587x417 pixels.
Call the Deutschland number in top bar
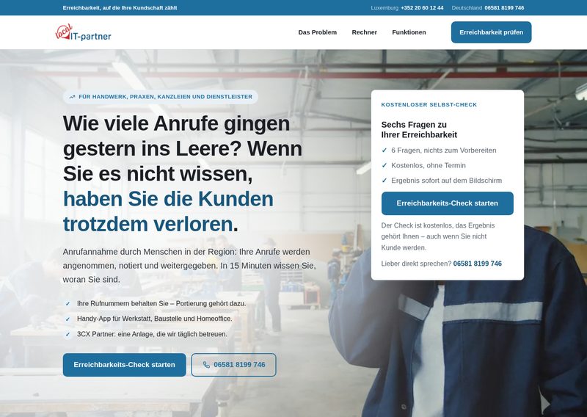504,7
